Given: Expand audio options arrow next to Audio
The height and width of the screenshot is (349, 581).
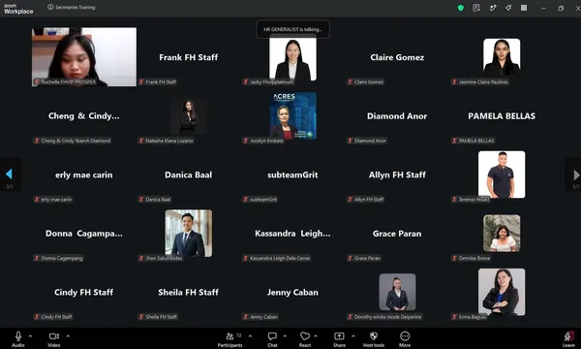Looking at the screenshot, I should (30, 336).
